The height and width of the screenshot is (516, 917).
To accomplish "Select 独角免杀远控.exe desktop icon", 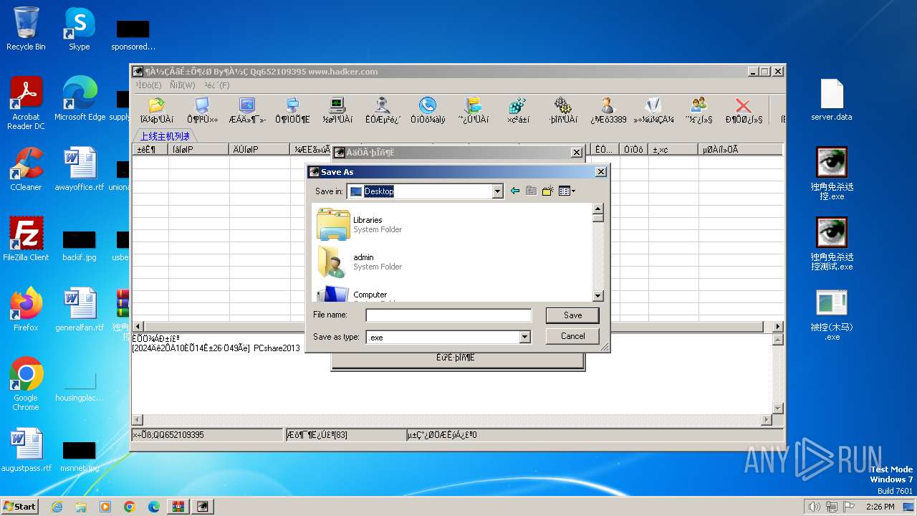I will click(x=832, y=174).
